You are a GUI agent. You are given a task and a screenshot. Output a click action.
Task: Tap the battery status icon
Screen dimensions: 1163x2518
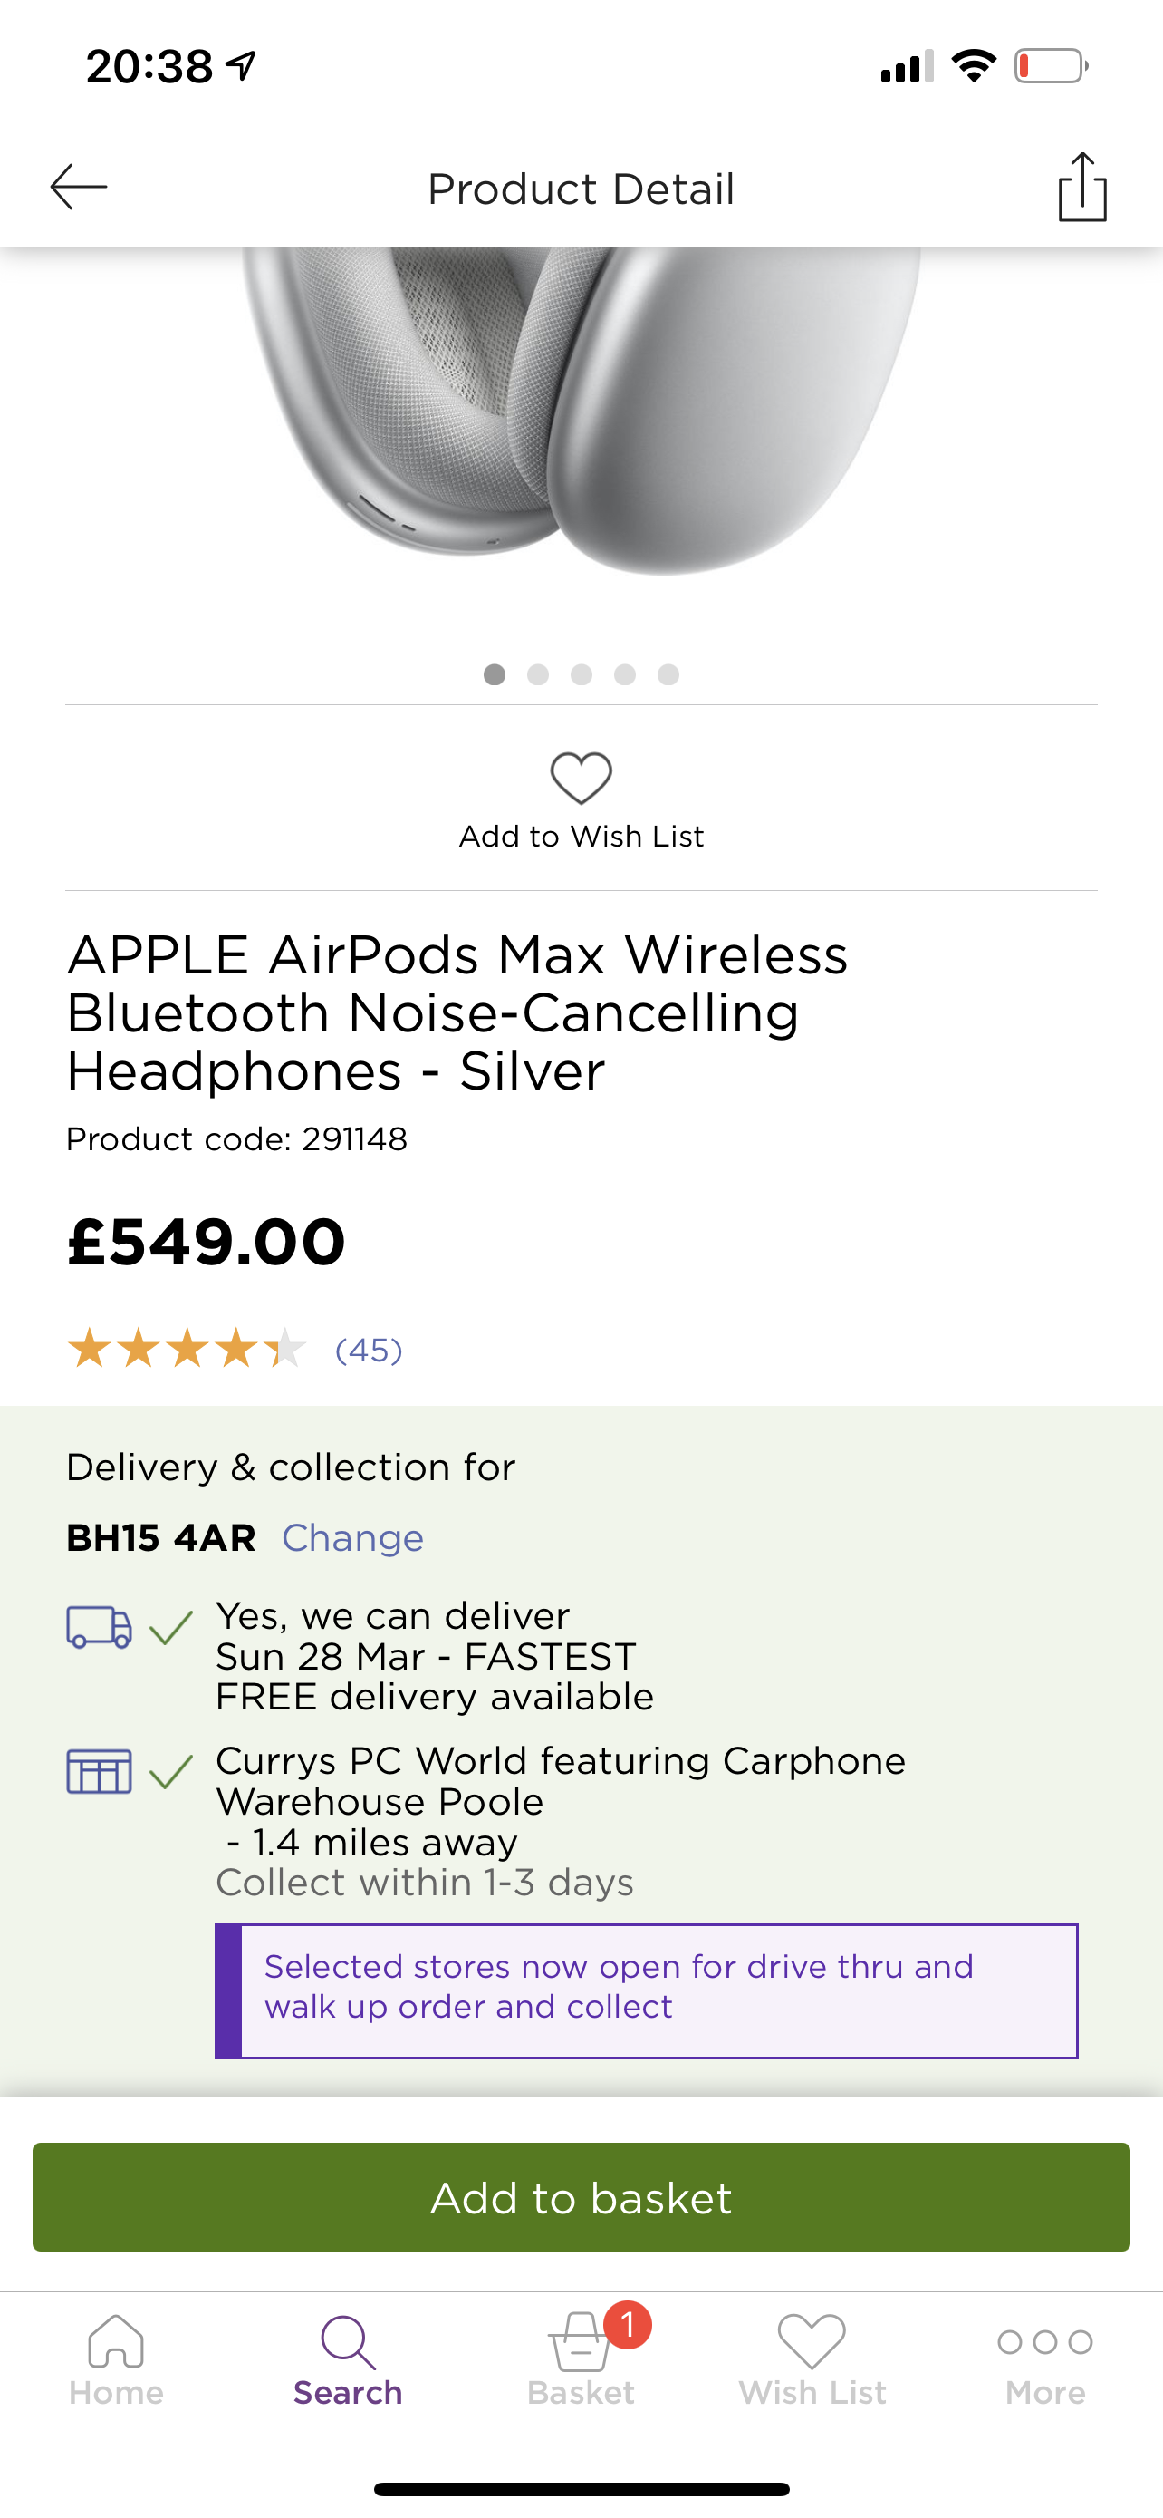coord(1051,66)
